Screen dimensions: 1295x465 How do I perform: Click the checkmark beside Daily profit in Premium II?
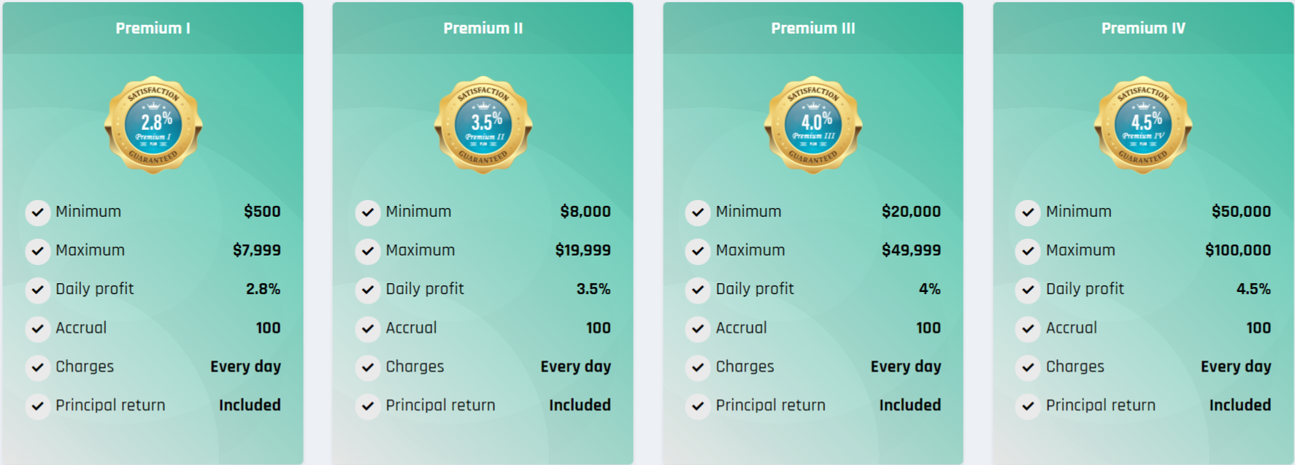click(x=368, y=290)
